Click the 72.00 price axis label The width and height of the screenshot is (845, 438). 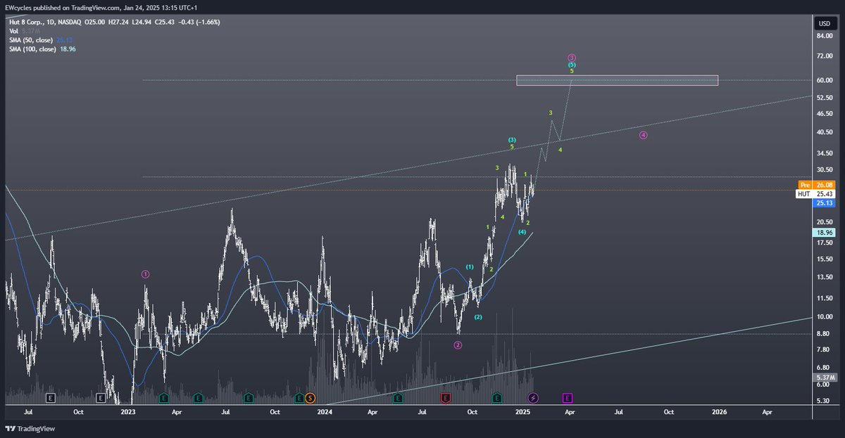(x=824, y=56)
